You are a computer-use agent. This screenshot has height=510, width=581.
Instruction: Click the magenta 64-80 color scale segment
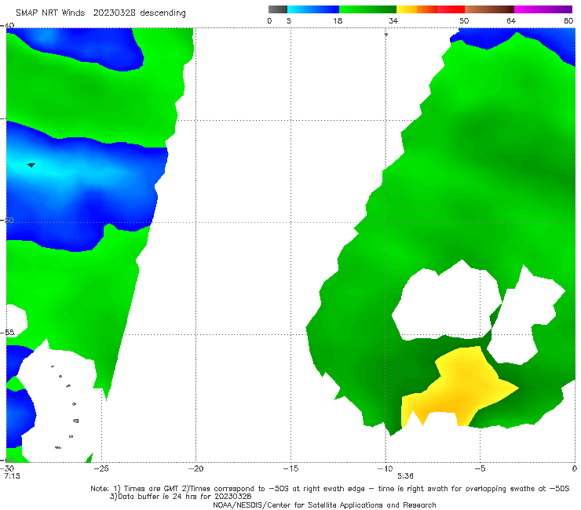pos(543,9)
